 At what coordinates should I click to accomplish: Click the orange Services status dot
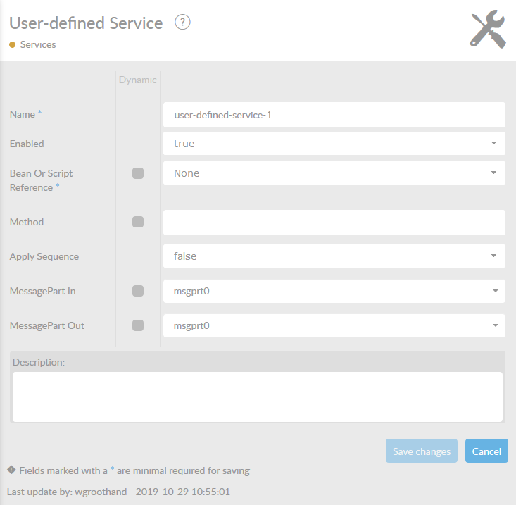(x=12, y=45)
